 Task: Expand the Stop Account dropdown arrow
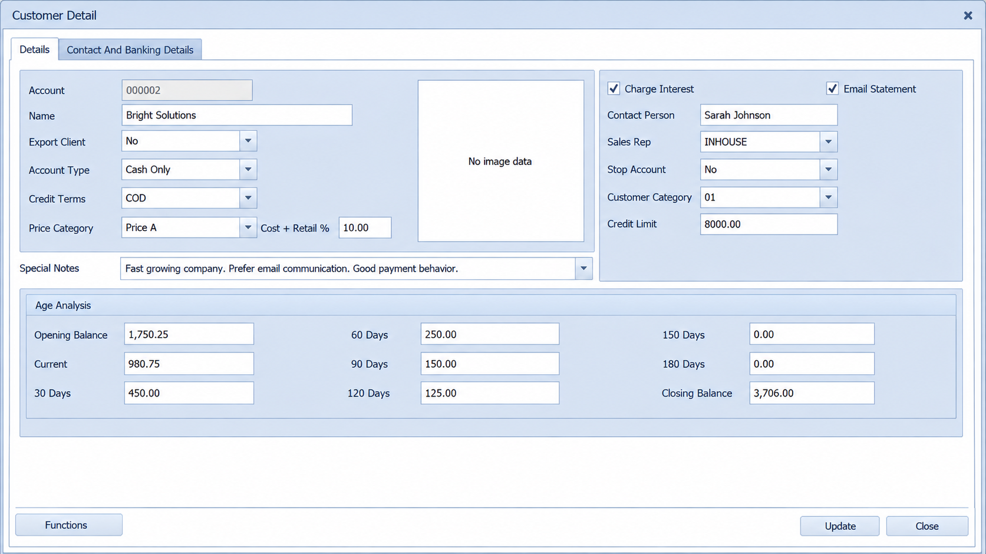click(x=828, y=170)
